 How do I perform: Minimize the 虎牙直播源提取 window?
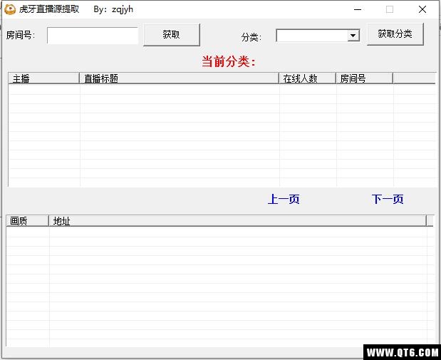point(358,9)
